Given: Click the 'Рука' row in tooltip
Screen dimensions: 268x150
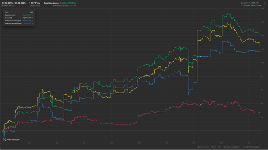Looking at the screenshot, I should point(19,12).
